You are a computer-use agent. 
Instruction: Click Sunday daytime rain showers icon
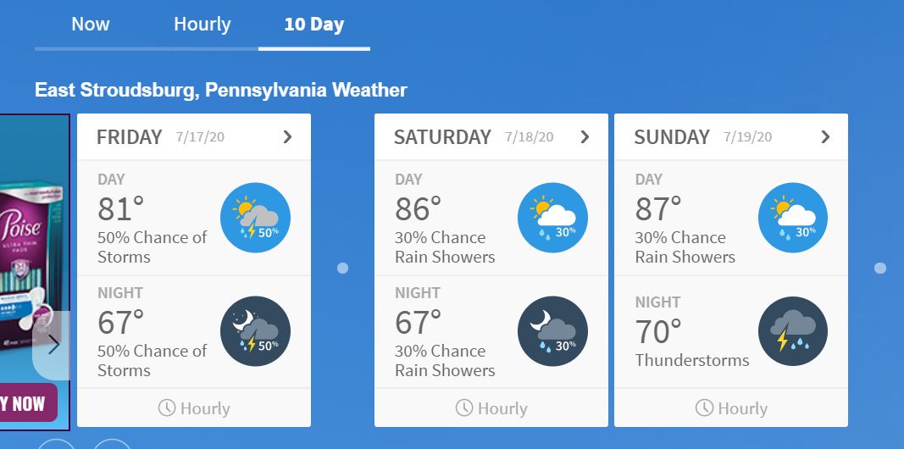[793, 218]
